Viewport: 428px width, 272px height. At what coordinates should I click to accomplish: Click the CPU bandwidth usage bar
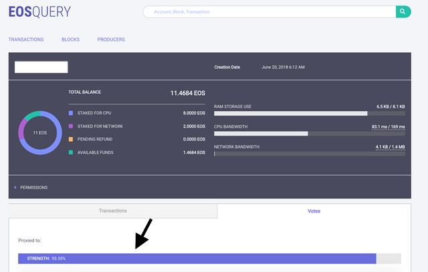click(310, 134)
